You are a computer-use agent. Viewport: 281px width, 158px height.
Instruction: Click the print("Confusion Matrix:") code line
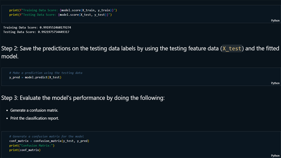point(32,145)
